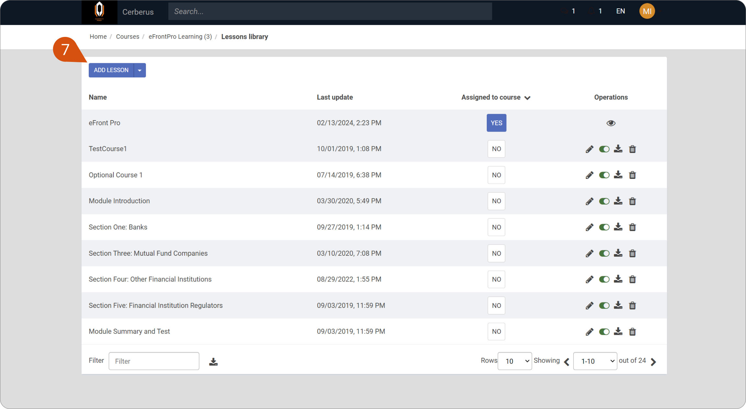This screenshot has height=409, width=746.
Task: Edit Module Summary and Test lesson
Action: [589, 332]
